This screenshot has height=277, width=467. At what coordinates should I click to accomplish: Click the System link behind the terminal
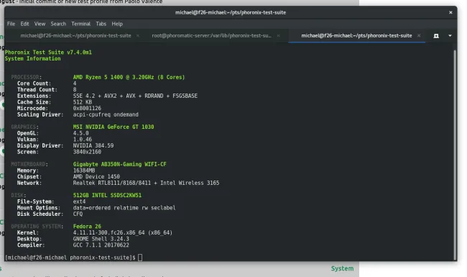coord(342,268)
